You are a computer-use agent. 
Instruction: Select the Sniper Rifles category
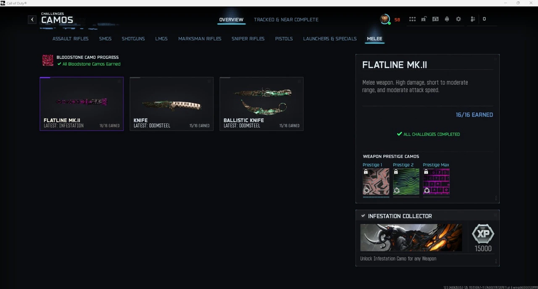(x=248, y=39)
